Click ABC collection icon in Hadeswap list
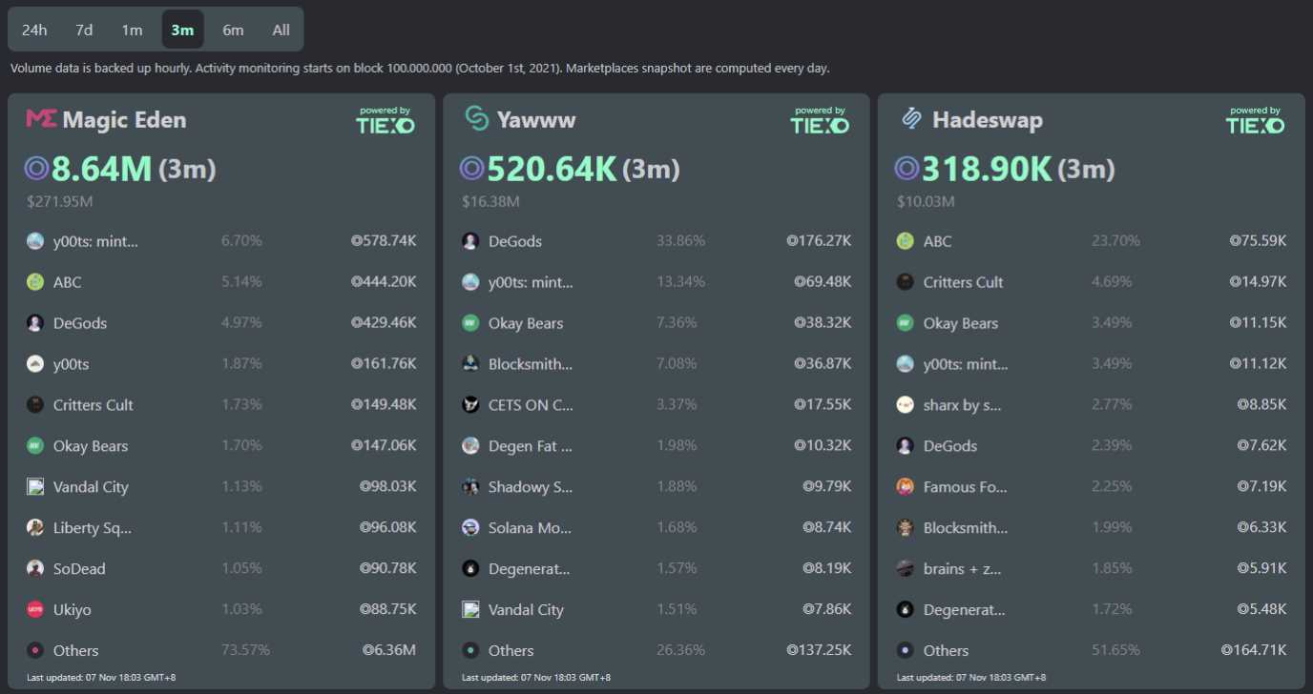This screenshot has height=694, width=1313. [x=906, y=241]
